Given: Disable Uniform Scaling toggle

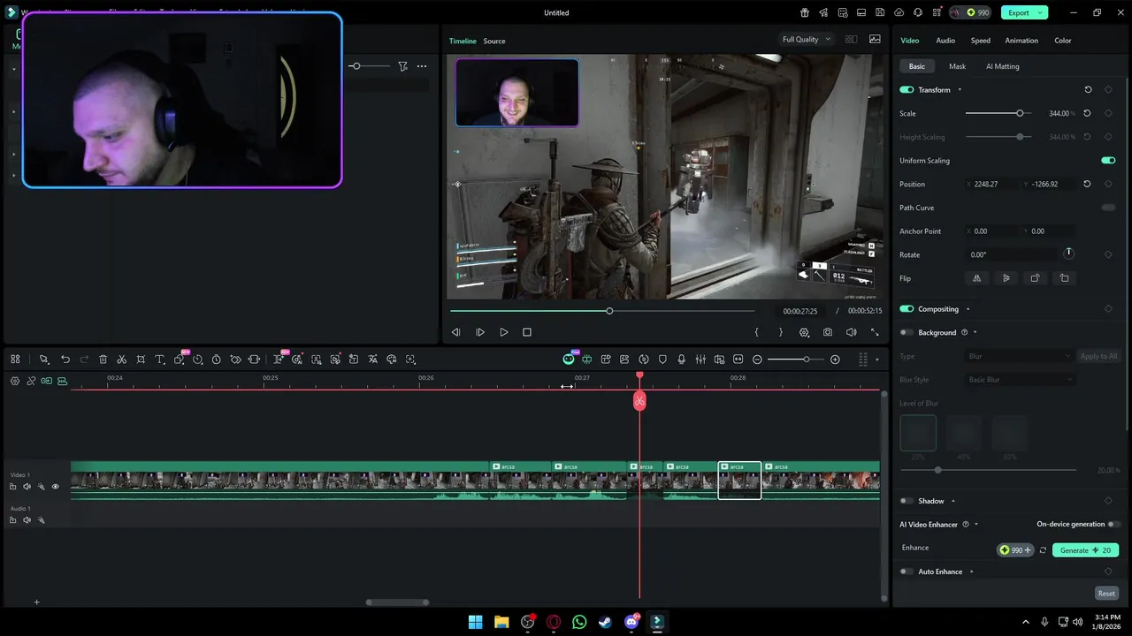Looking at the screenshot, I should coord(1108,161).
